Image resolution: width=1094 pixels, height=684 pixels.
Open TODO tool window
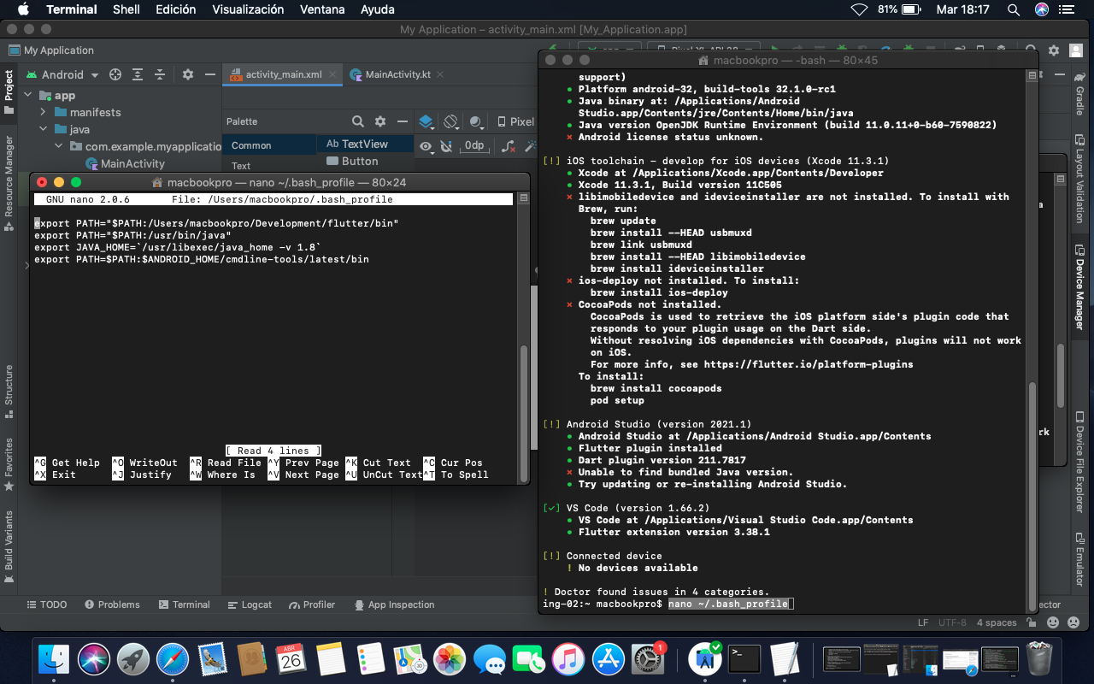click(x=46, y=604)
